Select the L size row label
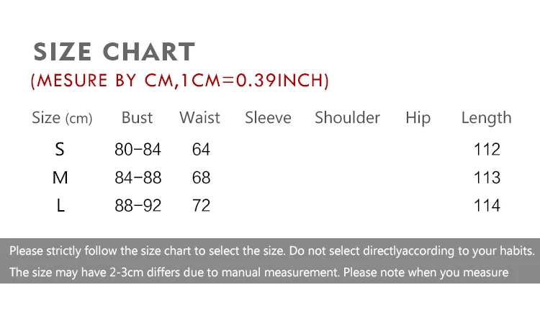The width and height of the screenshot is (540, 326). (60, 206)
